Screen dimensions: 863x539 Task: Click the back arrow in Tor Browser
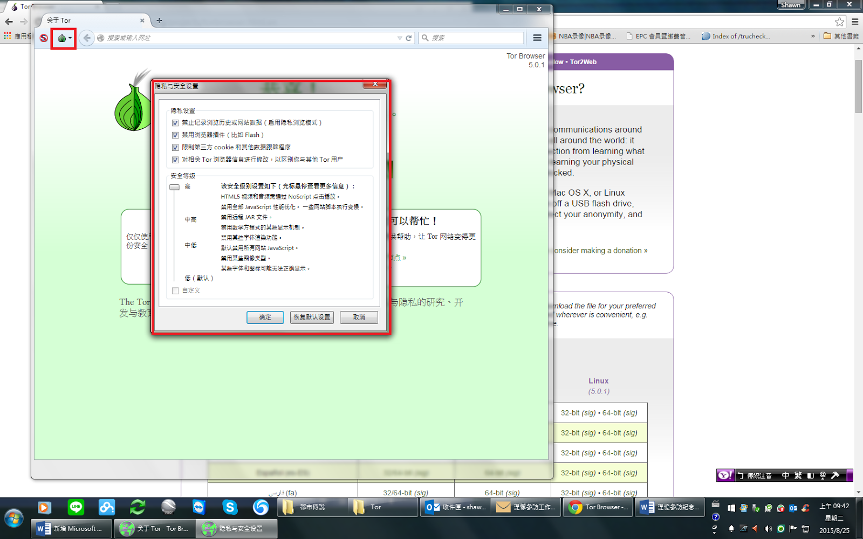tap(87, 38)
